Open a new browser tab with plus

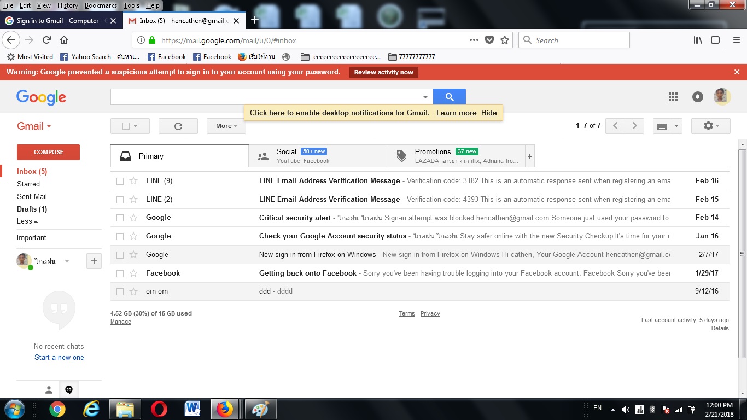[x=255, y=20]
